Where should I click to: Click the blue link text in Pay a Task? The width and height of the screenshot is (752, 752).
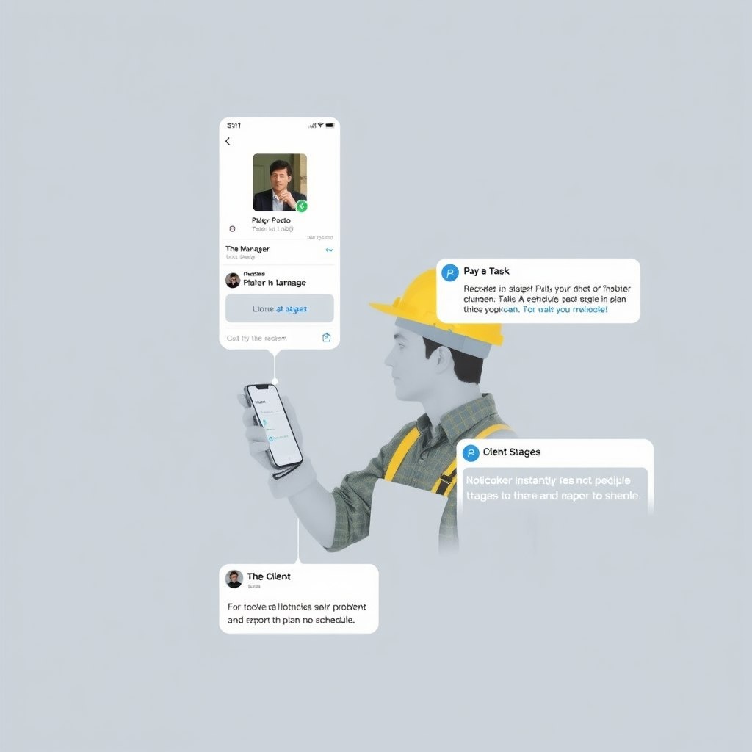pos(565,309)
